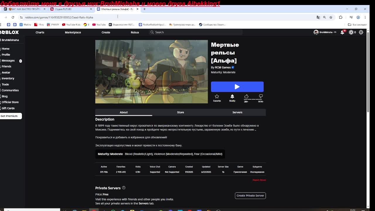
Task: Open Inventory in the left sidebar
Action: click(8, 78)
